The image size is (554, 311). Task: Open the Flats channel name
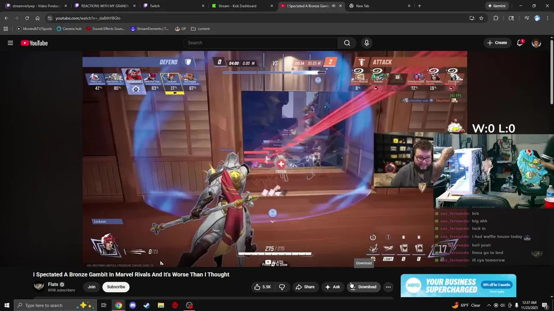[x=53, y=284]
